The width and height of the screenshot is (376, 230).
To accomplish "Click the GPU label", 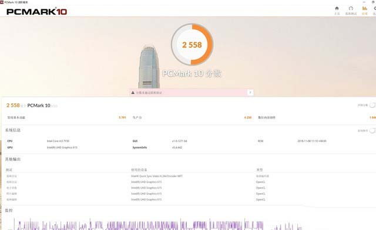I will coord(10,147).
